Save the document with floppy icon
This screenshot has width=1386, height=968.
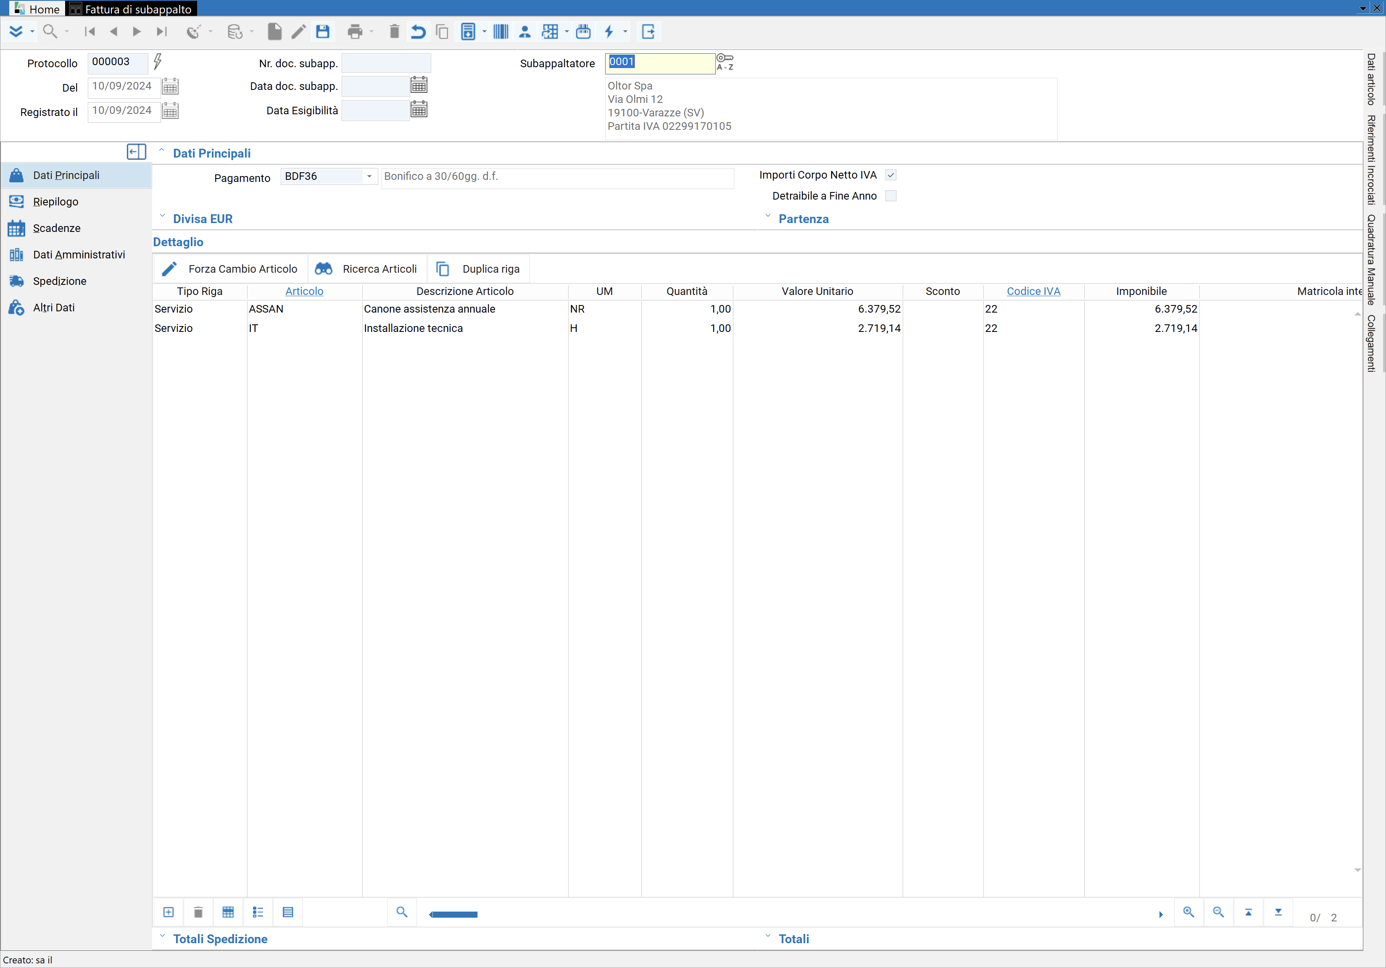tap(323, 32)
